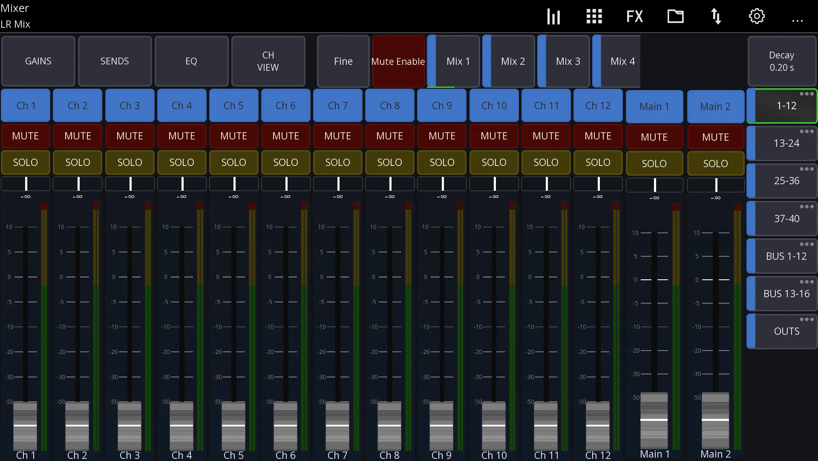Open the mixer faders view icon
The image size is (818, 461).
click(x=553, y=17)
